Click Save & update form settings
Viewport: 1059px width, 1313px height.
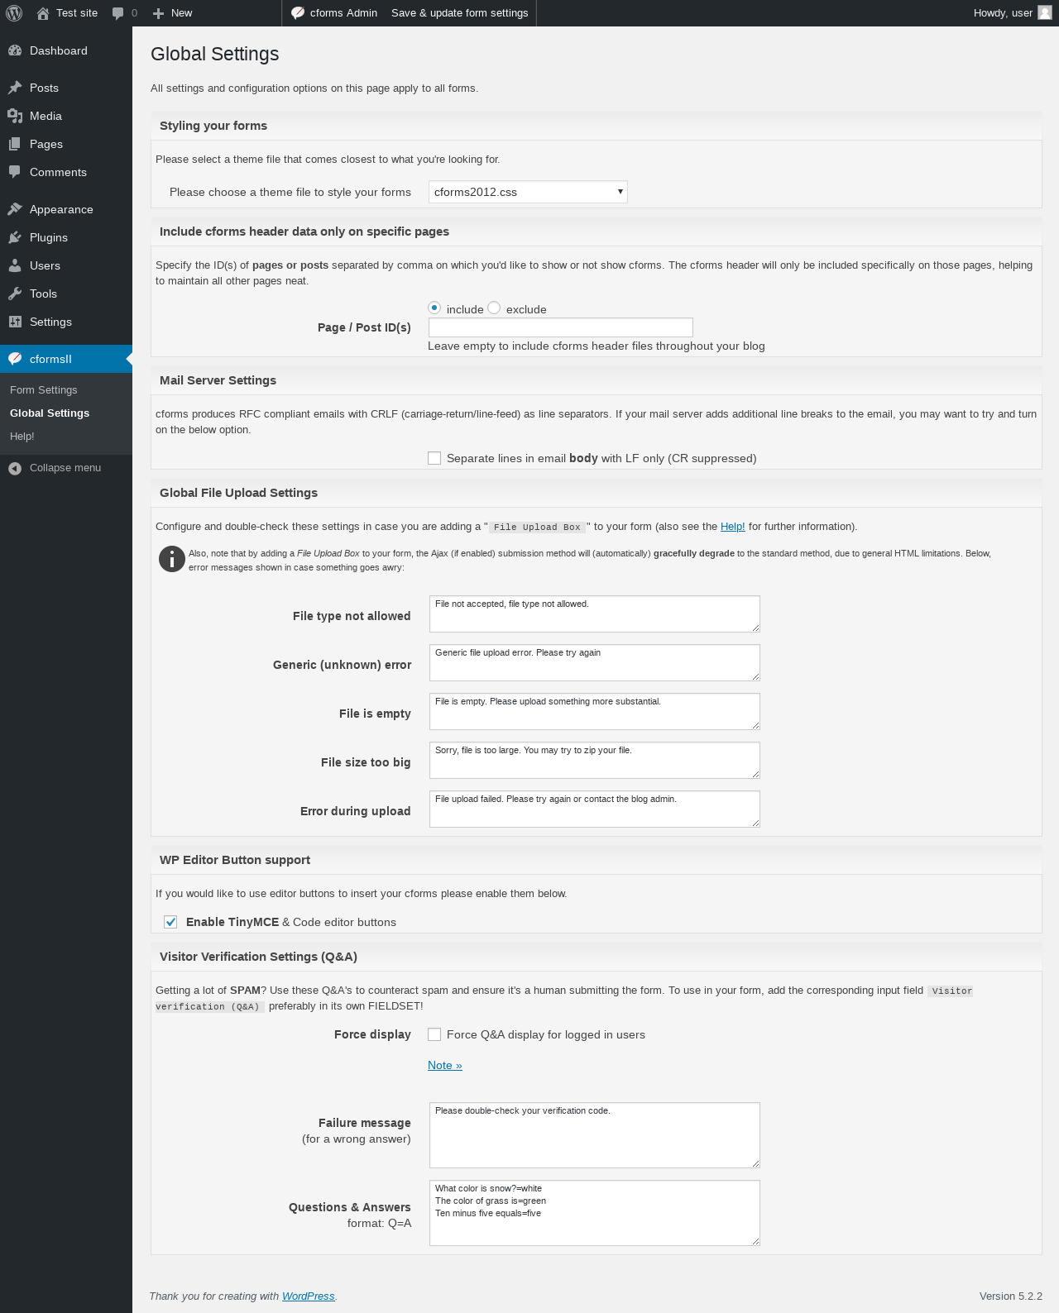point(459,13)
